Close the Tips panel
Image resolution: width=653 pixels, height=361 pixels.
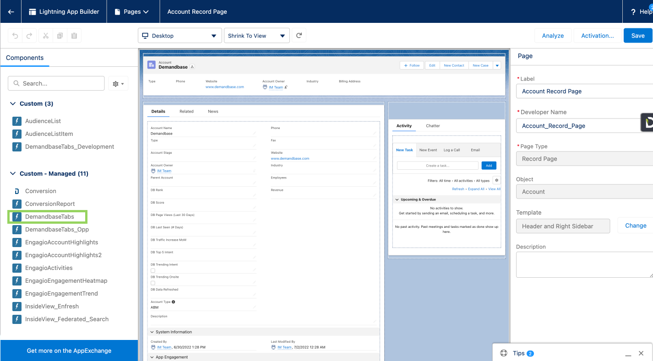(x=641, y=353)
